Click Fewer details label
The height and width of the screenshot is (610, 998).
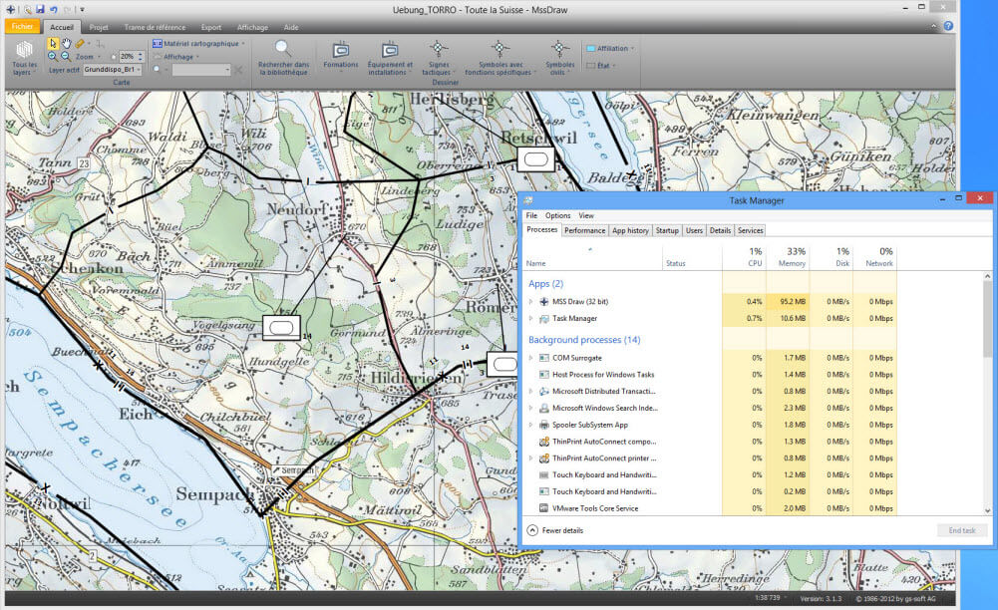(562, 530)
